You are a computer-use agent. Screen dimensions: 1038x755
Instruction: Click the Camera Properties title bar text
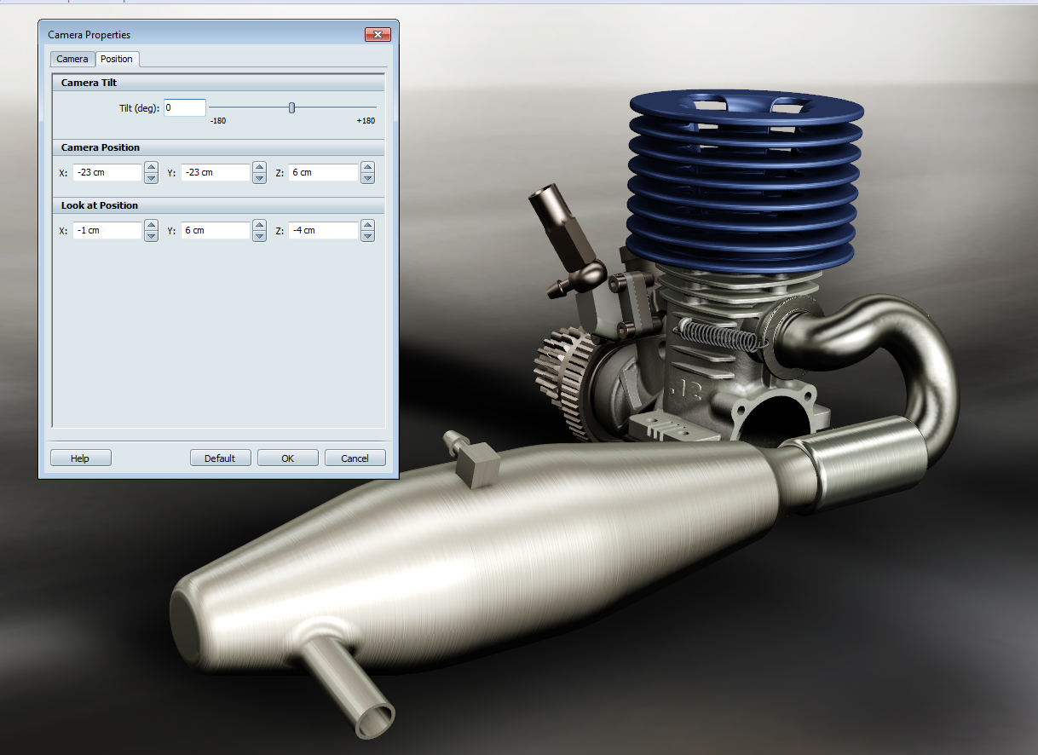pos(89,35)
